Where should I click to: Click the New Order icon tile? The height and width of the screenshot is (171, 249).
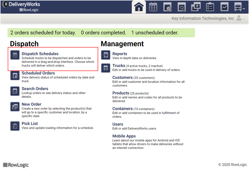[15, 106]
